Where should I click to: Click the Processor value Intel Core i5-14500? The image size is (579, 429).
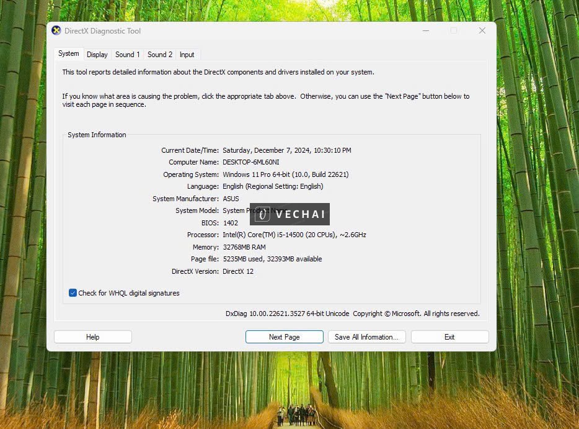click(294, 235)
